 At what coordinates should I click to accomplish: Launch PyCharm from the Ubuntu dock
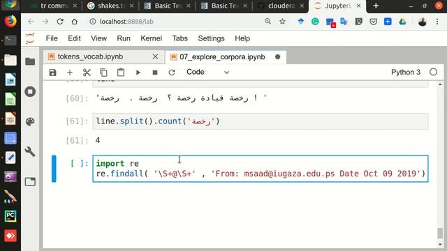10,216
